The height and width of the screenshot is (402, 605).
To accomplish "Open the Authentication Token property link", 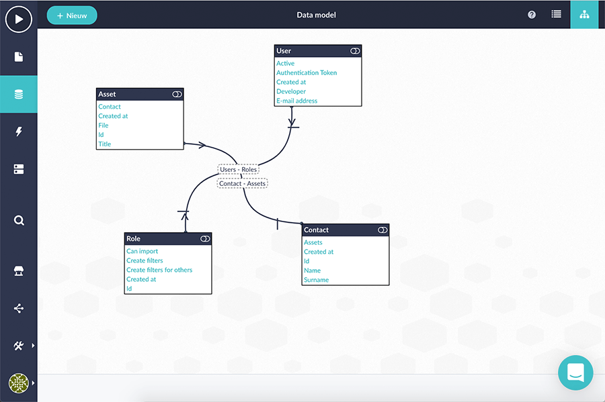I will point(307,72).
